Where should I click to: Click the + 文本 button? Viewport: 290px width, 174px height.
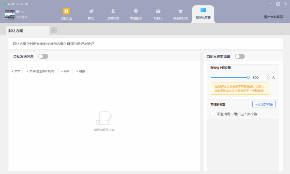click(x=16, y=71)
